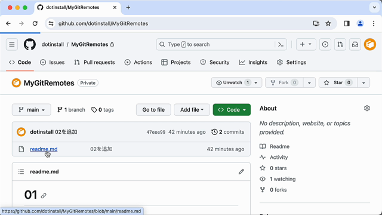The image size is (382, 215).
Task: Open the notifications inbox icon
Action: click(x=355, y=44)
